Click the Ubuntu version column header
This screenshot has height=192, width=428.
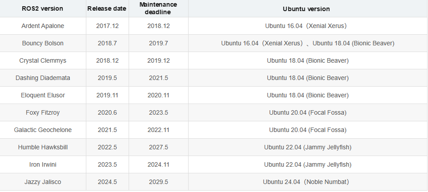[307, 9]
